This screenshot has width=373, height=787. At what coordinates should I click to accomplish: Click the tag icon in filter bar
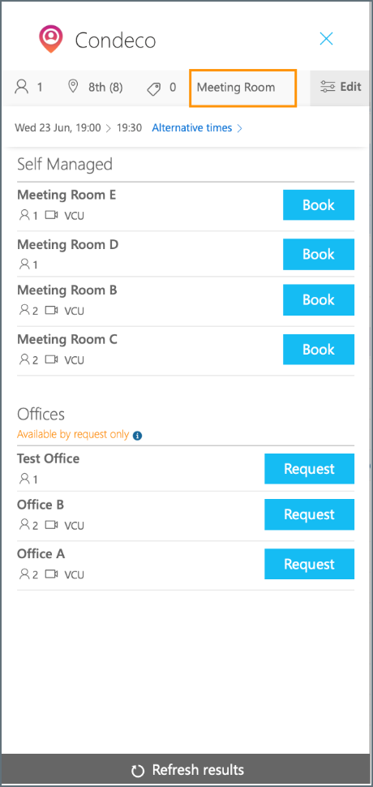(x=154, y=88)
